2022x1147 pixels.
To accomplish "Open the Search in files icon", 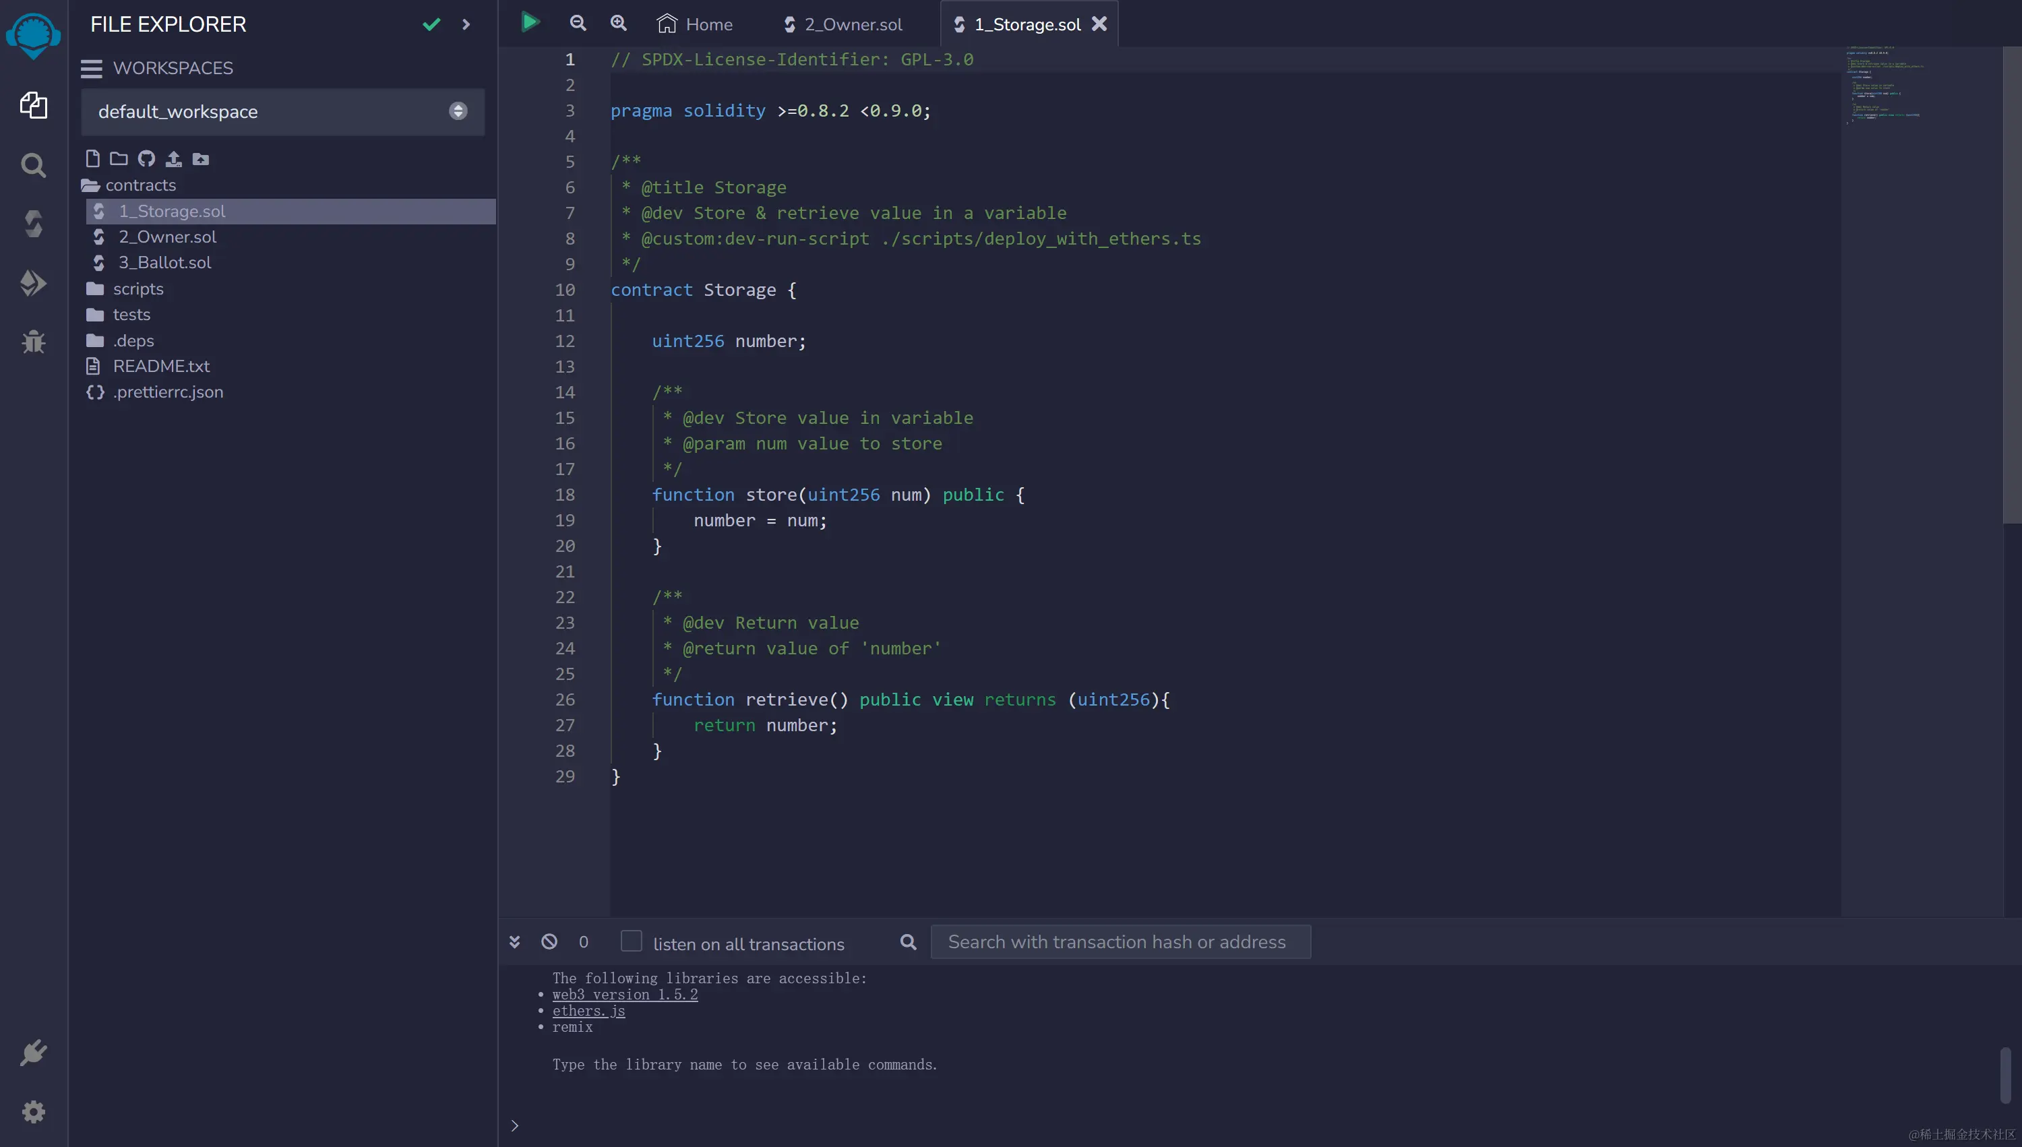I will 33,164.
